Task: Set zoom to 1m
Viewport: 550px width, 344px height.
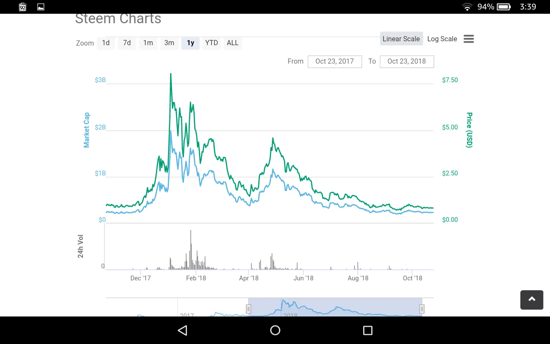Action: (x=148, y=43)
